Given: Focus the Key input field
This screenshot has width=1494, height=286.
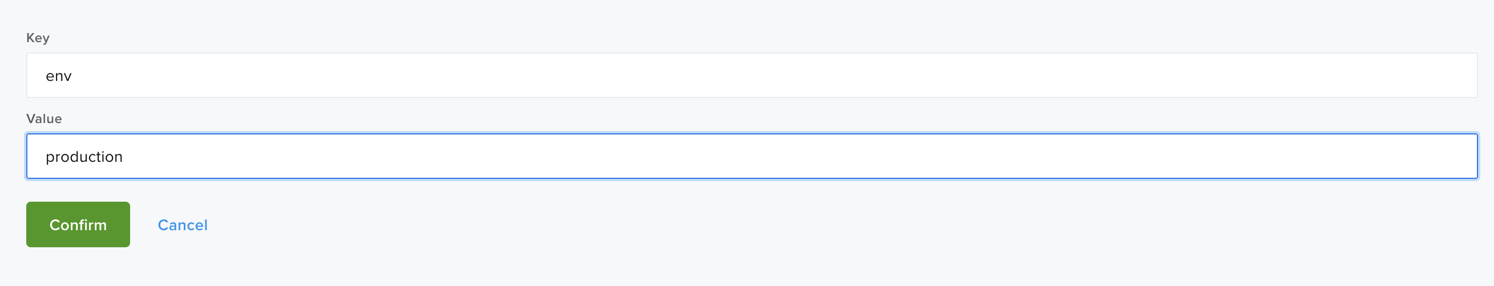Looking at the screenshot, I should (x=751, y=75).
